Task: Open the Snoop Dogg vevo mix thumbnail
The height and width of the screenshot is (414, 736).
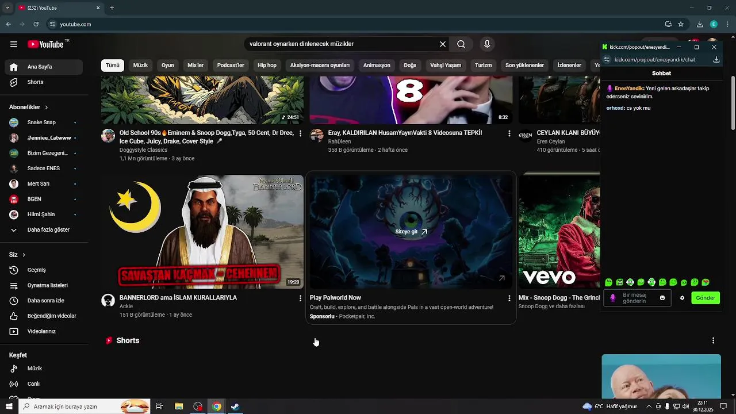Action: pyautogui.click(x=559, y=232)
